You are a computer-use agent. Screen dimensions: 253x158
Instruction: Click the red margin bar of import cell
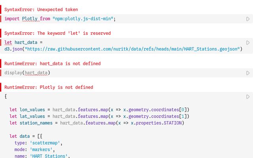click(x=1, y=19)
